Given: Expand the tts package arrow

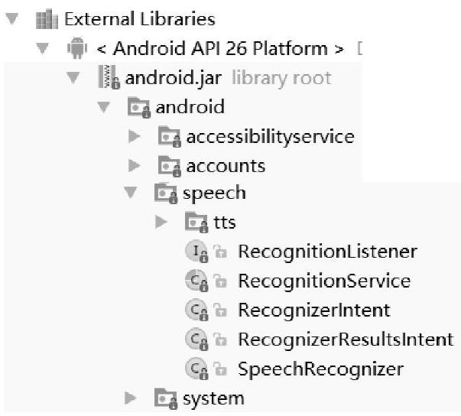Looking at the screenshot, I should 161,223.
